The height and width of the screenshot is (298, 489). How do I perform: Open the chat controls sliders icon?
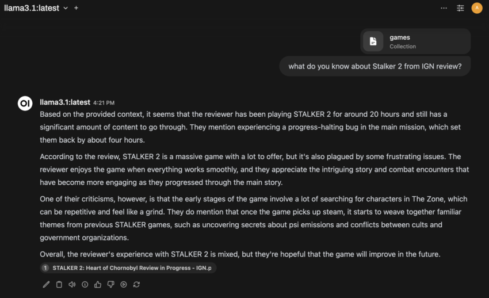[460, 8]
